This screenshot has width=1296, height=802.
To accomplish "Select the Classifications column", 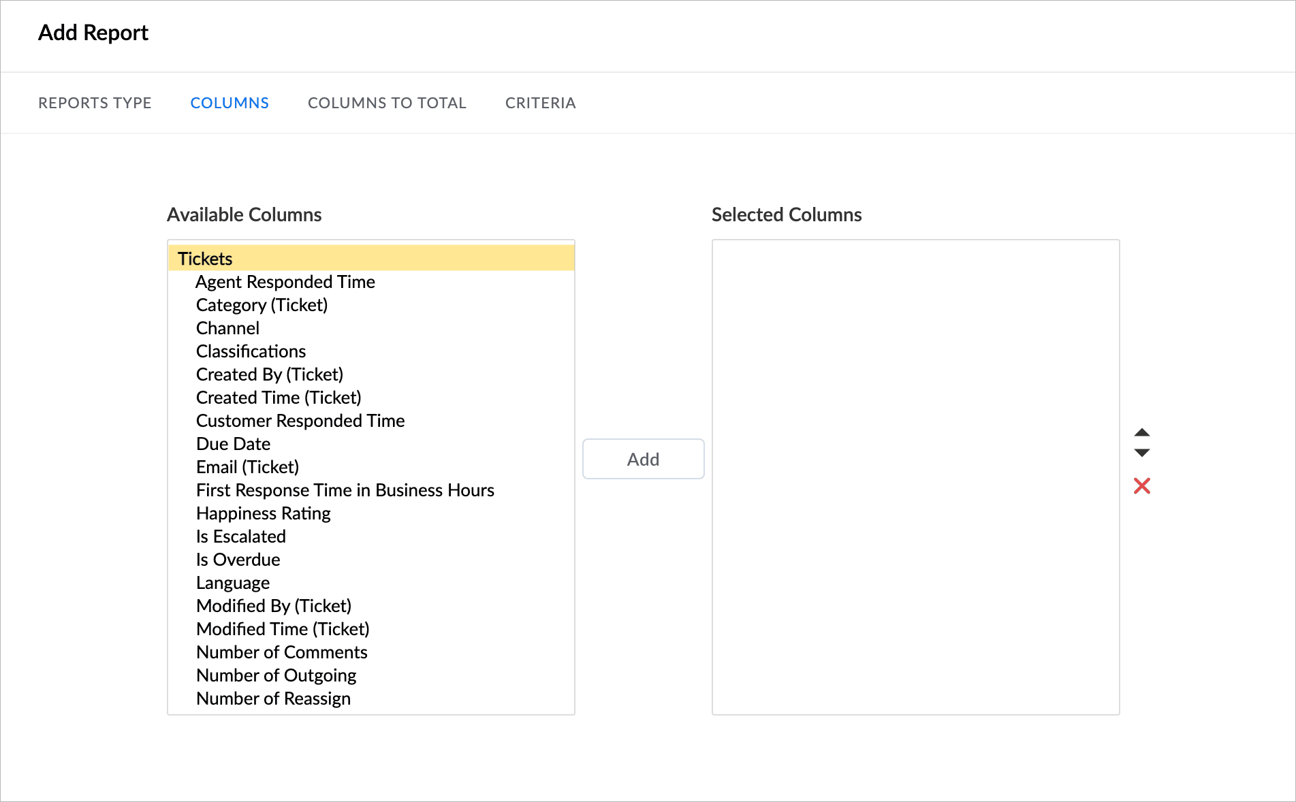I will point(251,351).
